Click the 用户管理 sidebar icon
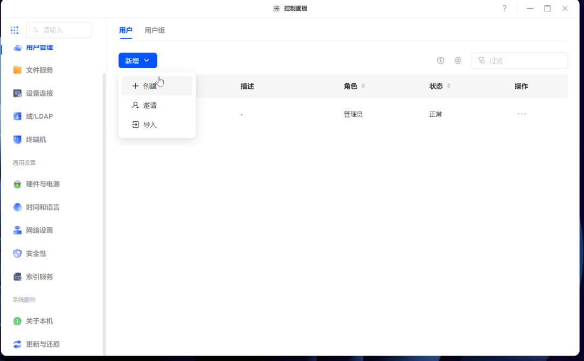Image resolution: width=584 pixels, height=361 pixels. pyautogui.click(x=17, y=48)
